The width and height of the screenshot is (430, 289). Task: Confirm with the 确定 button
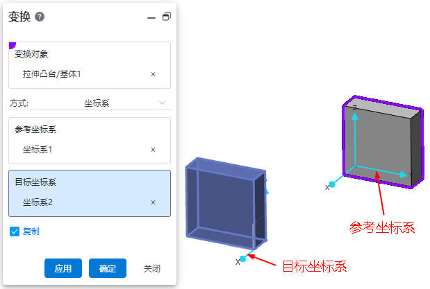[108, 268]
